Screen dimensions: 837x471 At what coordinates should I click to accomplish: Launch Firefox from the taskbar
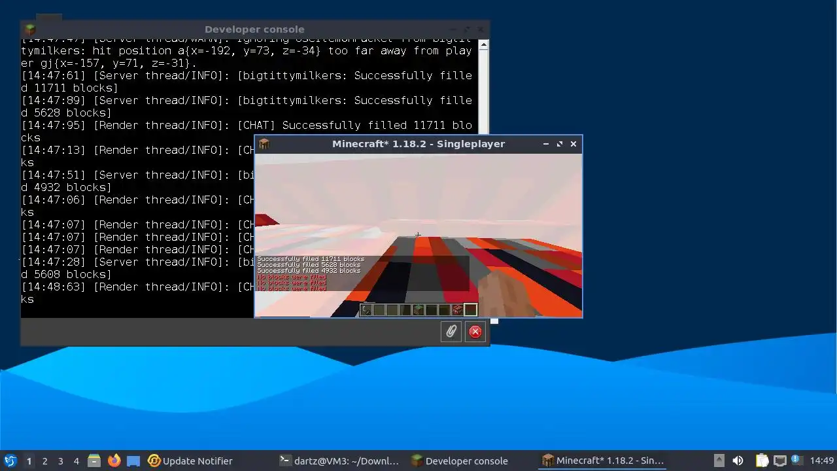coord(114,461)
